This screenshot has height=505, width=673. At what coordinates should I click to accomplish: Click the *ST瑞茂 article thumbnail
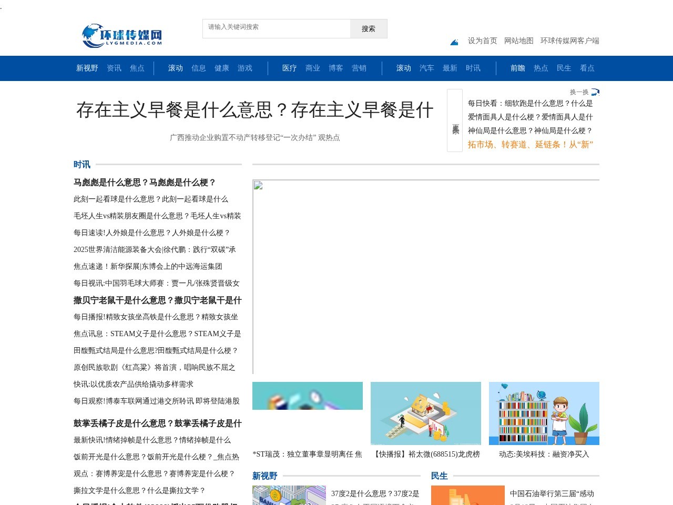(x=308, y=396)
